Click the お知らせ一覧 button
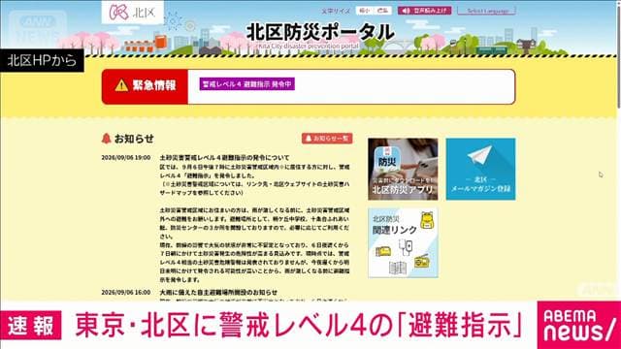621x349 pixels. [327, 139]
